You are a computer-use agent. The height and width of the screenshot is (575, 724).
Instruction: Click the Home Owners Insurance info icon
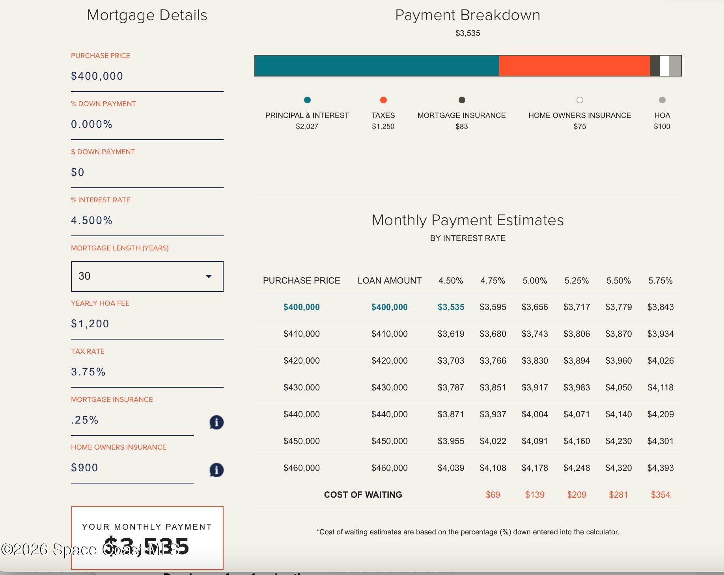tap(216, 470)
